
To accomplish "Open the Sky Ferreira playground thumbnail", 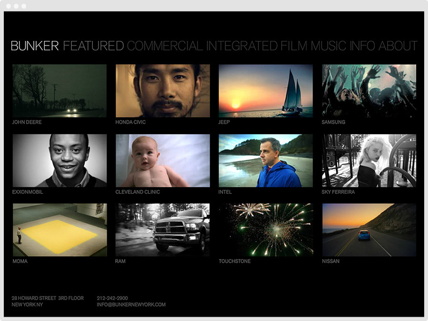I will tap(369, 161).
